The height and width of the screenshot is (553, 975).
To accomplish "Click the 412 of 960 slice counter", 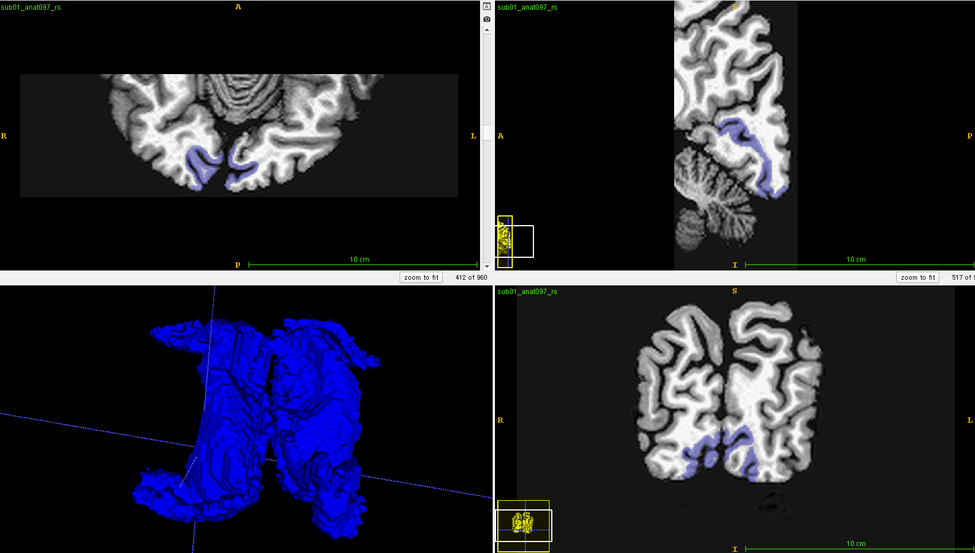I will point(471,277).
